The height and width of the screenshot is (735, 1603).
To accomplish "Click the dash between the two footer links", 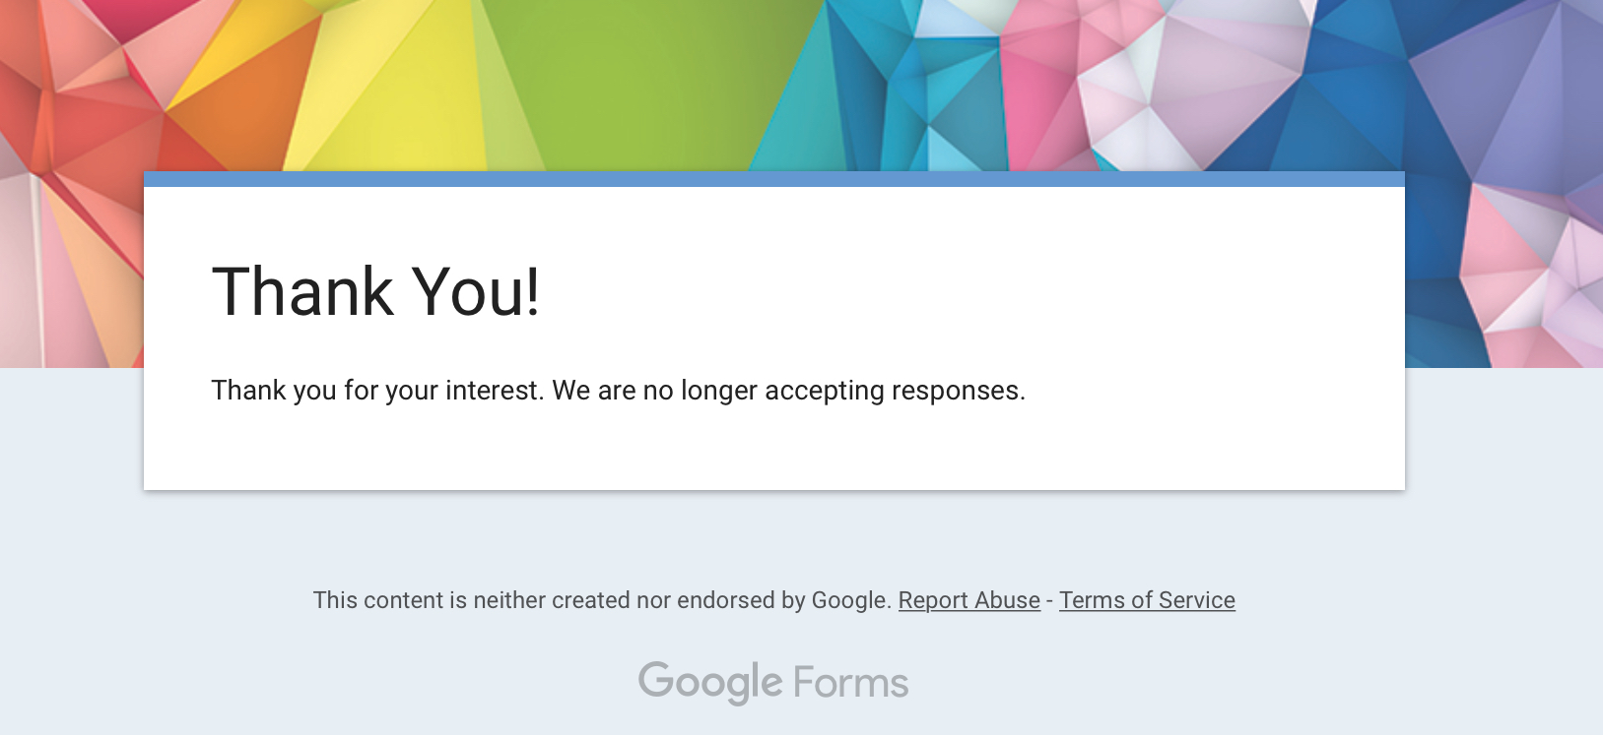I will (x=1049, y=600).
